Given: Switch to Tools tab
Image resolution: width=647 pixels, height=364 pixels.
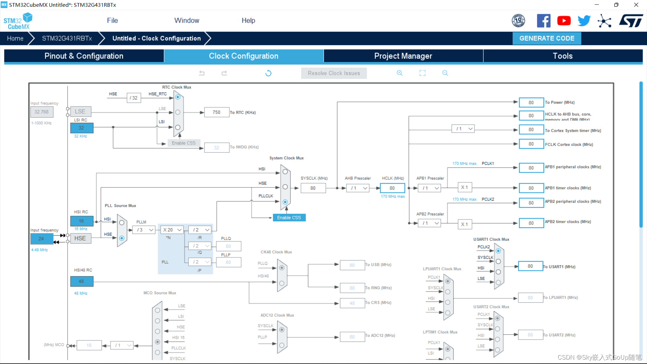Looking at the screenshot, I should tap(563, 56).
